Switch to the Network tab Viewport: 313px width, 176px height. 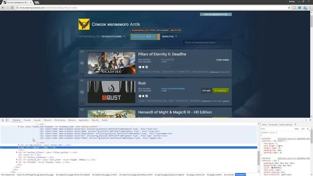[x=47, y=120]
